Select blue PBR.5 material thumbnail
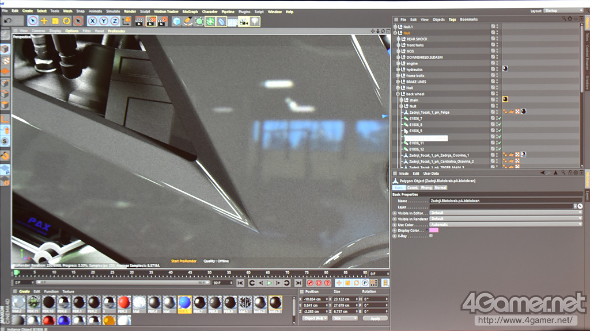 coord(184,303)
